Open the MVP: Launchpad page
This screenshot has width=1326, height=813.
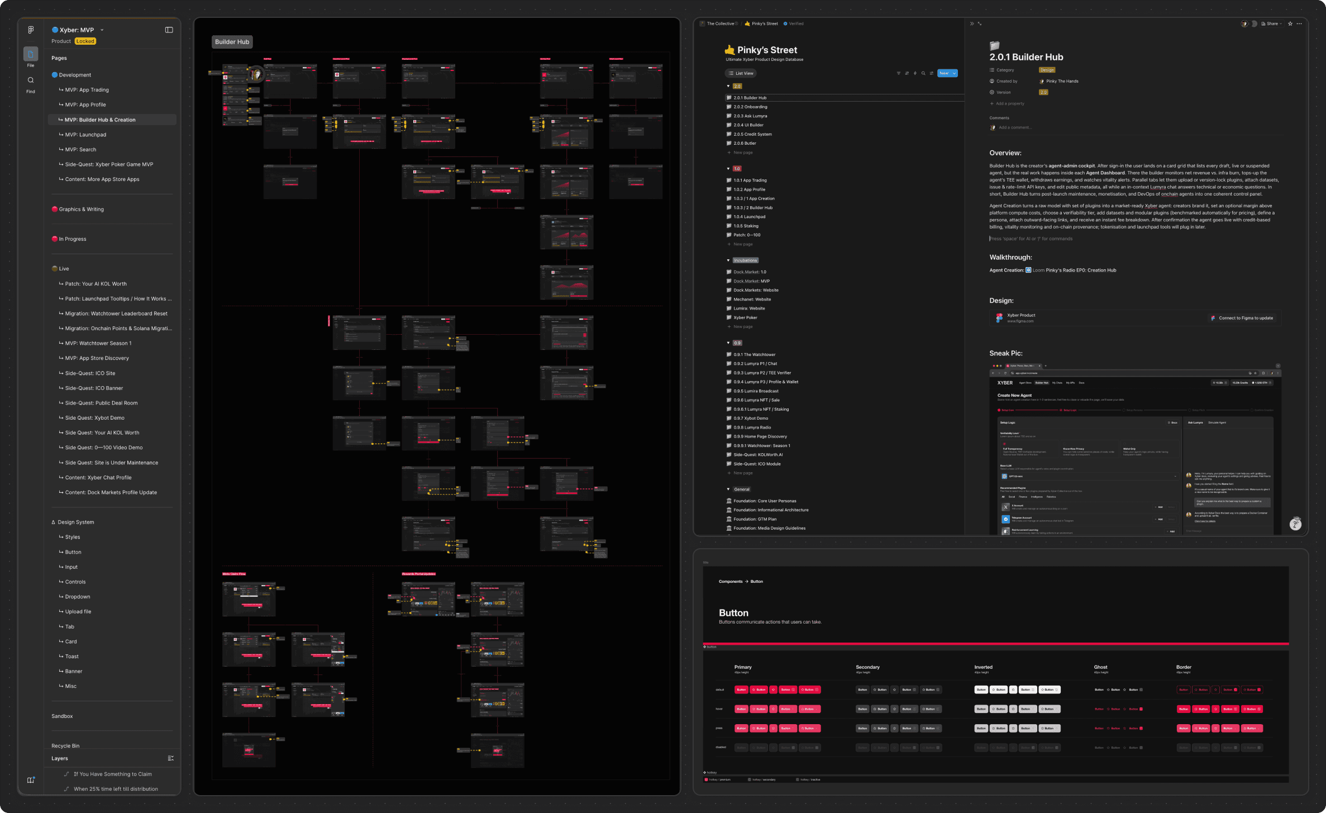[x=85, y=135]
